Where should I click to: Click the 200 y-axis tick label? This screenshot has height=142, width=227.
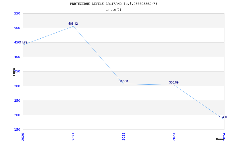[x=17, y=115]
